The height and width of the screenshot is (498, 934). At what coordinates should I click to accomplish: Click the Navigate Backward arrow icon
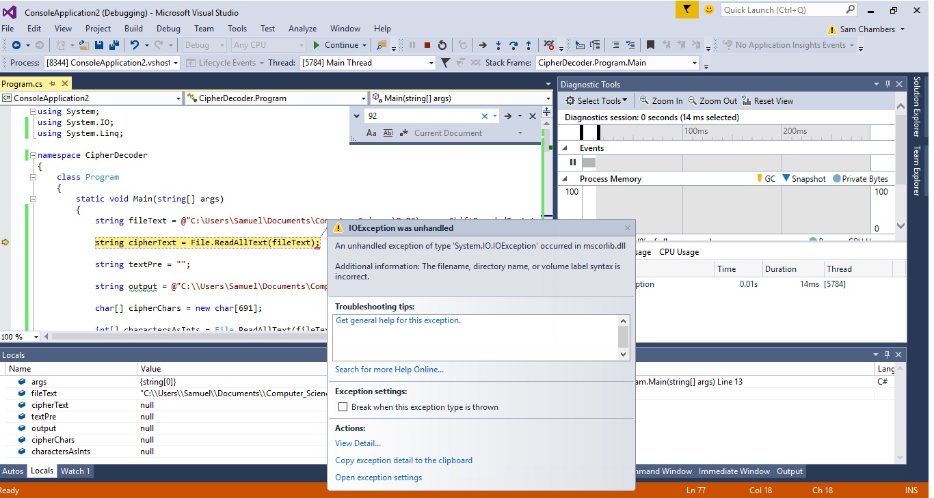click(x=16, y=45)
